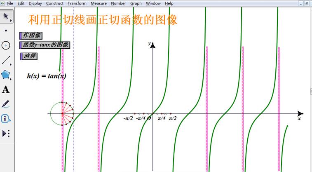The width and height of the screenshot is (312, 172).
Task: Click the -π/2 axis label
Action: tap(128, 118)
